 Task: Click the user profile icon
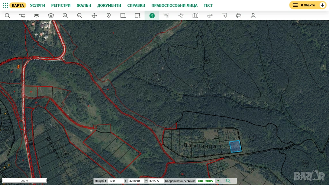click(x=253, y=15)
